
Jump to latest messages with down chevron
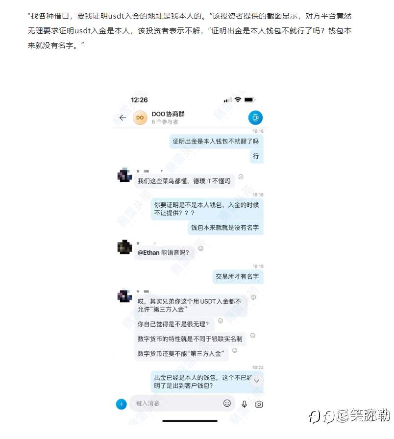pos(256,381)
